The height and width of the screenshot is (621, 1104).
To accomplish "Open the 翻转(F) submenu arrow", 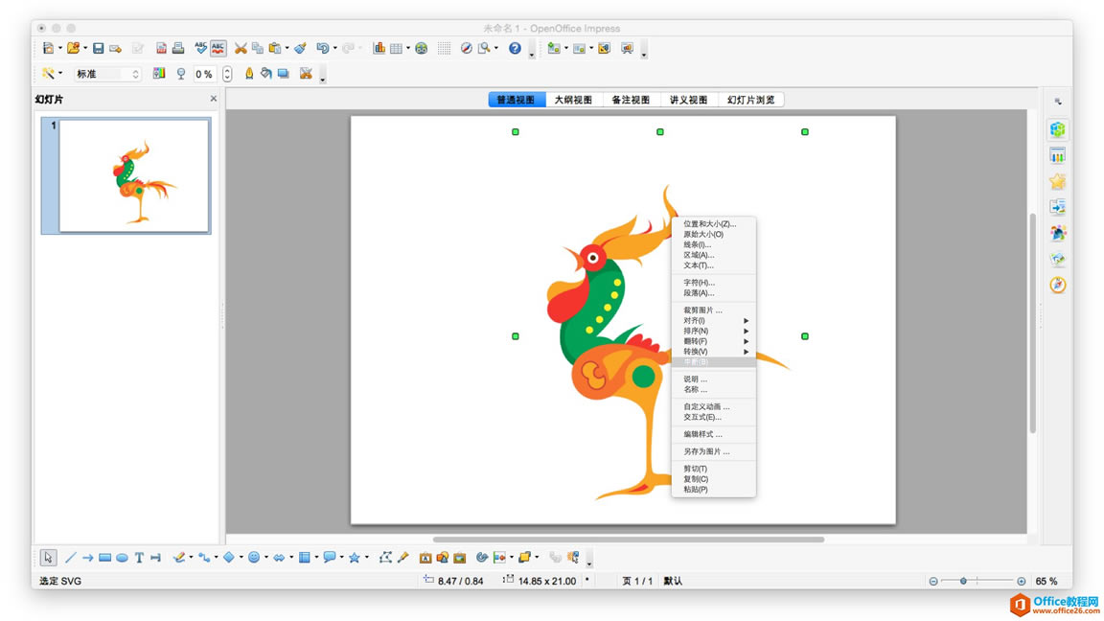I will point(746,340).
